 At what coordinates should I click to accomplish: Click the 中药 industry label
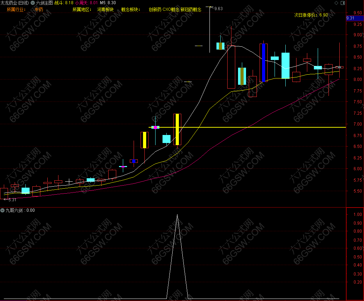(39, 9)
